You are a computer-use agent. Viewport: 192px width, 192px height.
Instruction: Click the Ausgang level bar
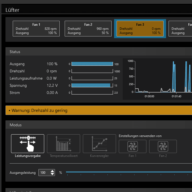92,64
